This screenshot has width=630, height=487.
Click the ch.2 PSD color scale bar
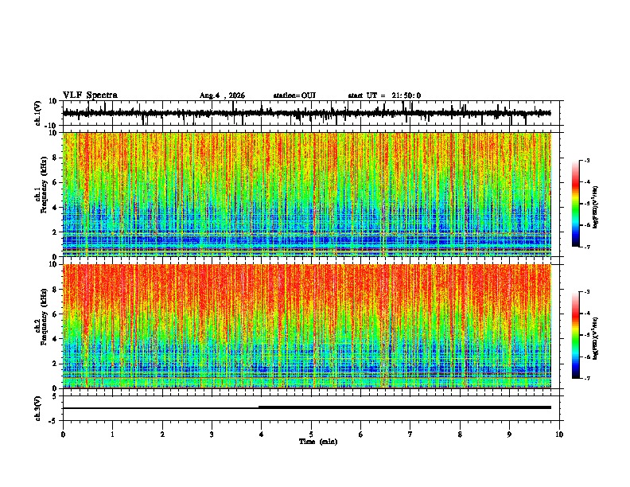click(x=575, y=335)
